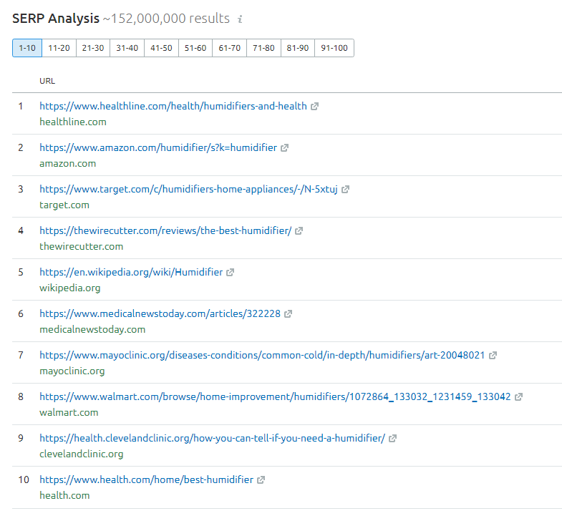Switch to the 41-50 results tab
The image size is (562, 526).
click(x=161, y=48)
